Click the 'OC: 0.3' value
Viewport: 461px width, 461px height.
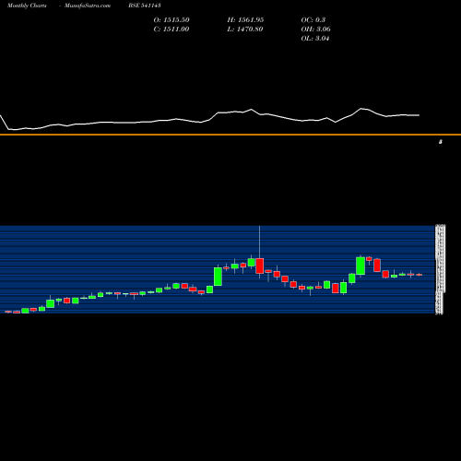click(x=313, y=19)
